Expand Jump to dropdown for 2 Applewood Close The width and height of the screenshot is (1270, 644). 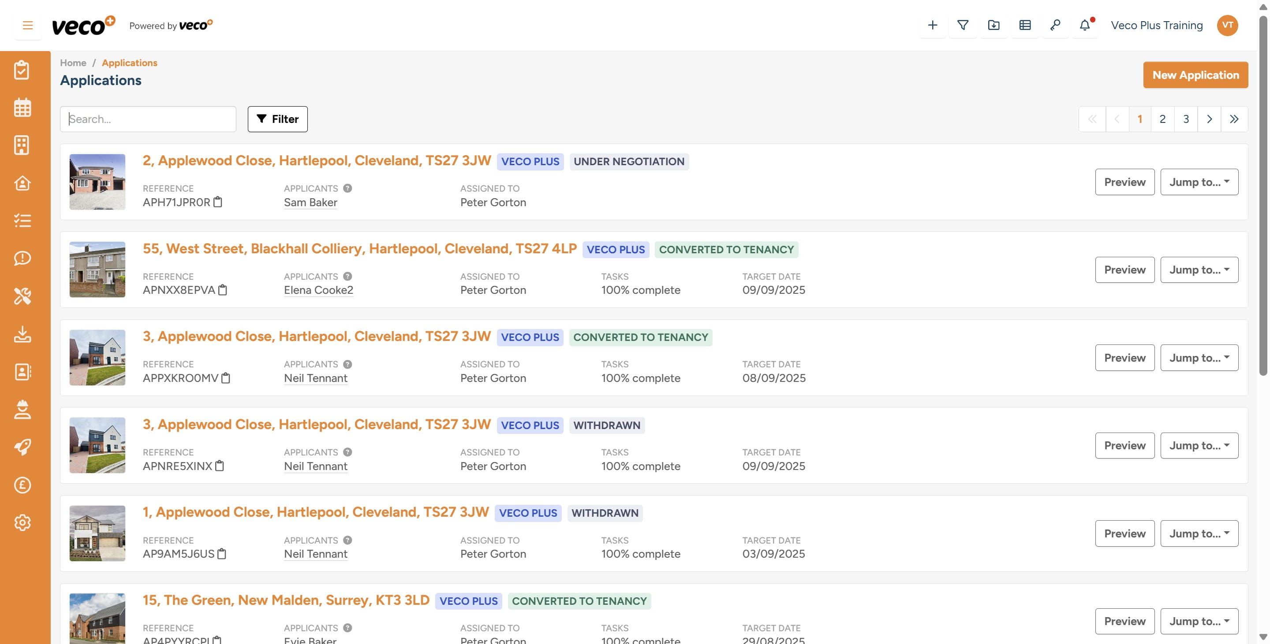pyautogui.click(x=1199, y=182)
